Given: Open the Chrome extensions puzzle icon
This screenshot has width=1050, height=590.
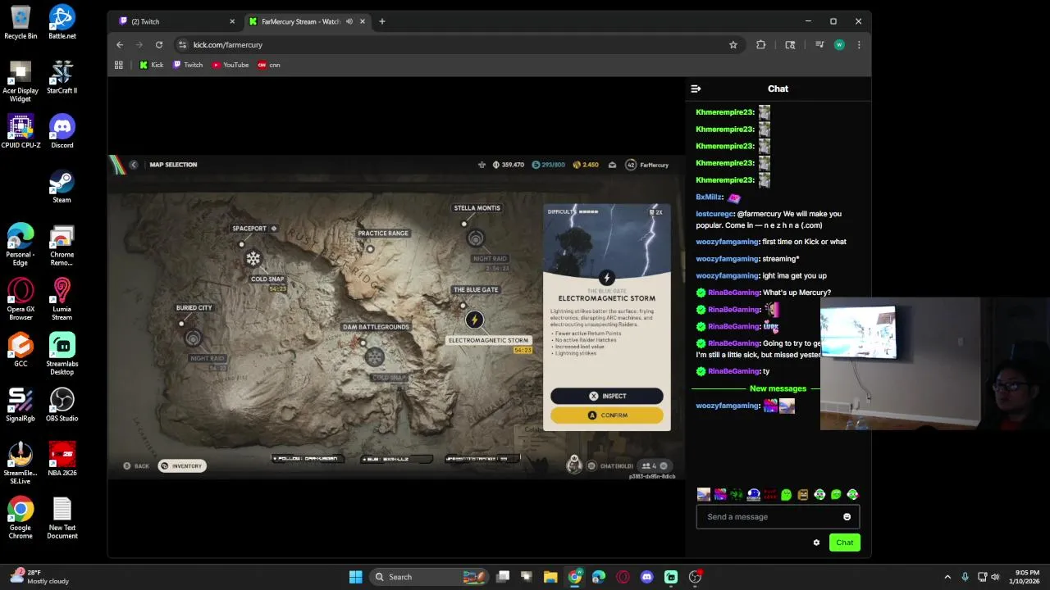Looking at the screenshot, I should [x=761, y=45].
